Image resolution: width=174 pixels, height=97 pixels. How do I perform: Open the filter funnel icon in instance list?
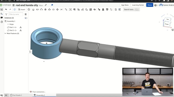[6, 14]
